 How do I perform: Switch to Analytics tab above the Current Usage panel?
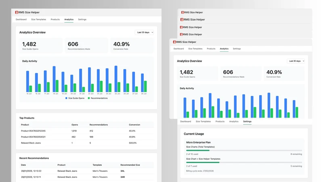pyautogui.click(x=234, y=121)
